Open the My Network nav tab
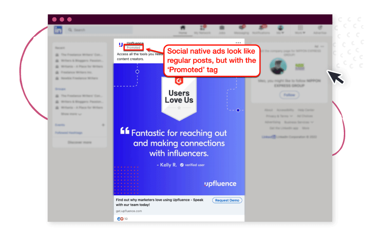This screenshot has height=237, width=380. pyautogui.click(x=202, y=30)
